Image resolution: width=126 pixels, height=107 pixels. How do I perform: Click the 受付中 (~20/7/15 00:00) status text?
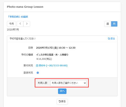pyautogui.click(x=53, y=66)
